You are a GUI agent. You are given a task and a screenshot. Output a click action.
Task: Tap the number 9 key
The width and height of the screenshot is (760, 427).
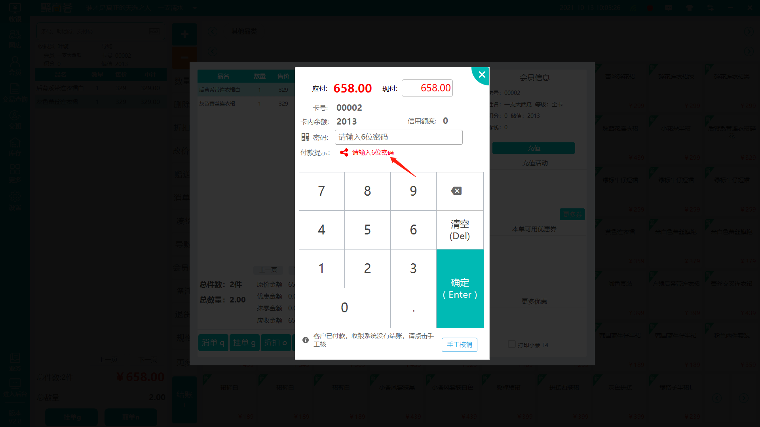[413, 191]
